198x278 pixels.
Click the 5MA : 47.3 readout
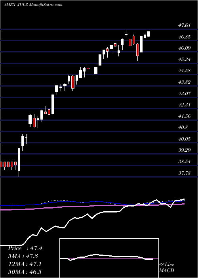coord(23,256)
